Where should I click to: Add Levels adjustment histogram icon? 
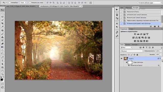click(x=138, y=34)
